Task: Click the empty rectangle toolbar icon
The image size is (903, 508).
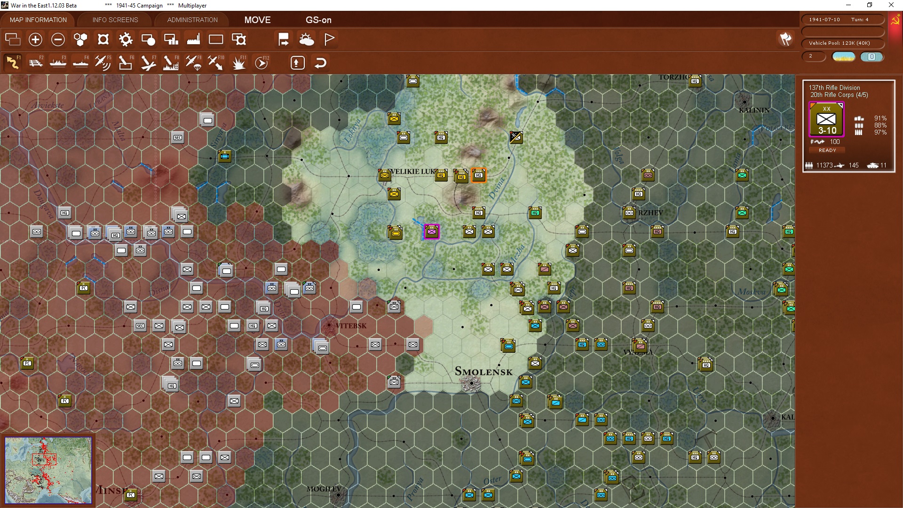Action: click(x=216, y=39)
